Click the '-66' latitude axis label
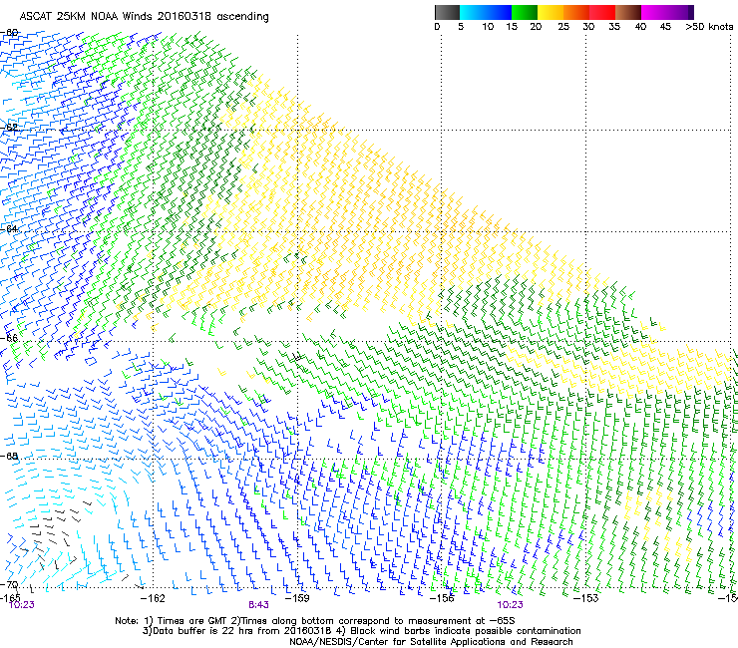738x648 pixels. coord(9,338)
